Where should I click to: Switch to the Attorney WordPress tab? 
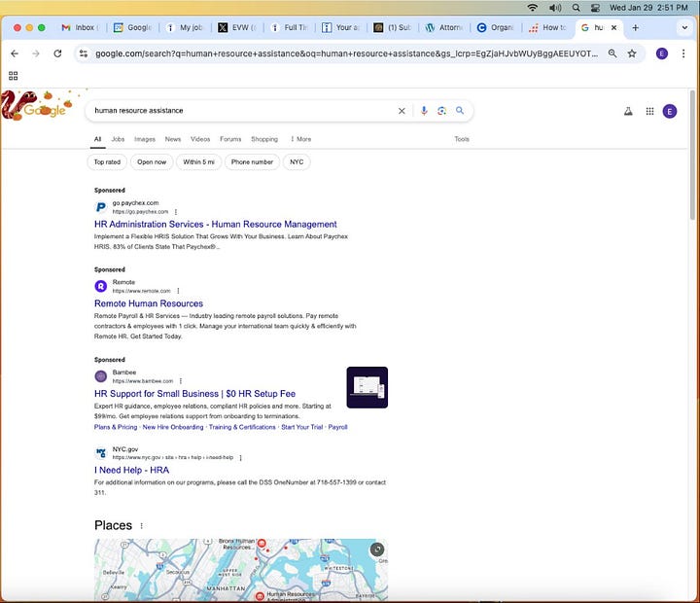(444, 27)
